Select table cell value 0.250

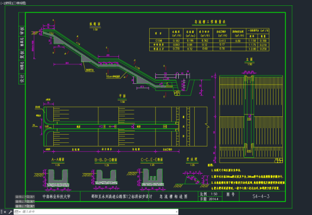pyautogui.click(x=263, y=49)
